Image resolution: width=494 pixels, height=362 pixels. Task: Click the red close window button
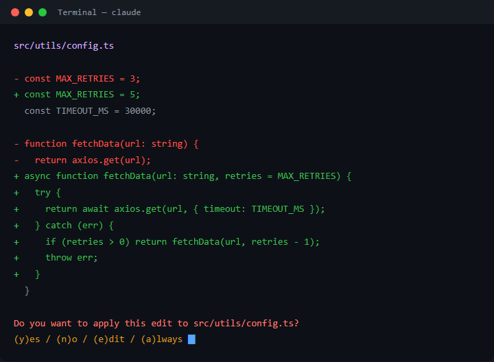click(x=15, y=12)
